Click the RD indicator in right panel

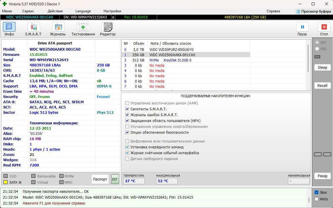[327, 154]
